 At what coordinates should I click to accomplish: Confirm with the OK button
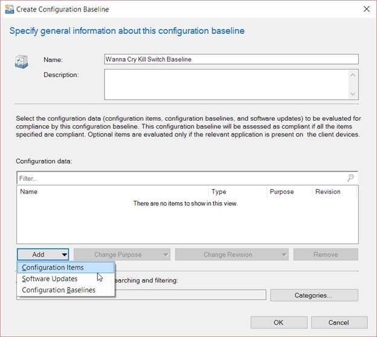pos(279,323)
